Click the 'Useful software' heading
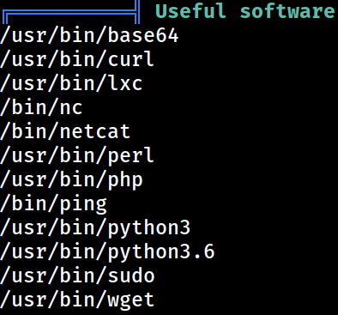338x315 pixels. point(244,11)
